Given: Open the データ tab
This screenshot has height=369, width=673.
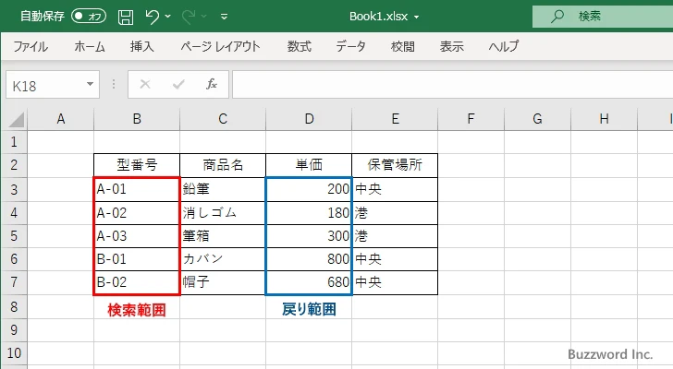Looking at the screenshot, I should [350, 46].
